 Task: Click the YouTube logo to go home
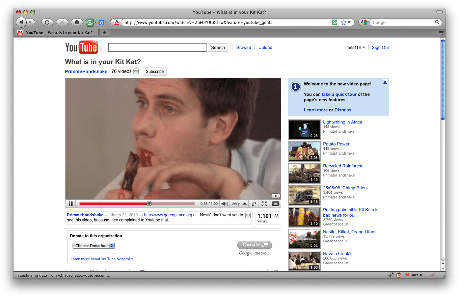tap(82, 47)
